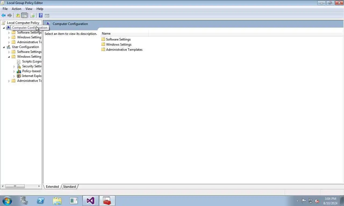
Task: Click the network tray icon
Action: (x=310, y=201)
